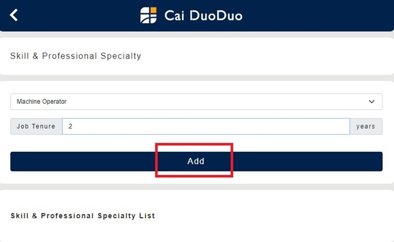Focus the Job Tenure number field

coord(205,126)
